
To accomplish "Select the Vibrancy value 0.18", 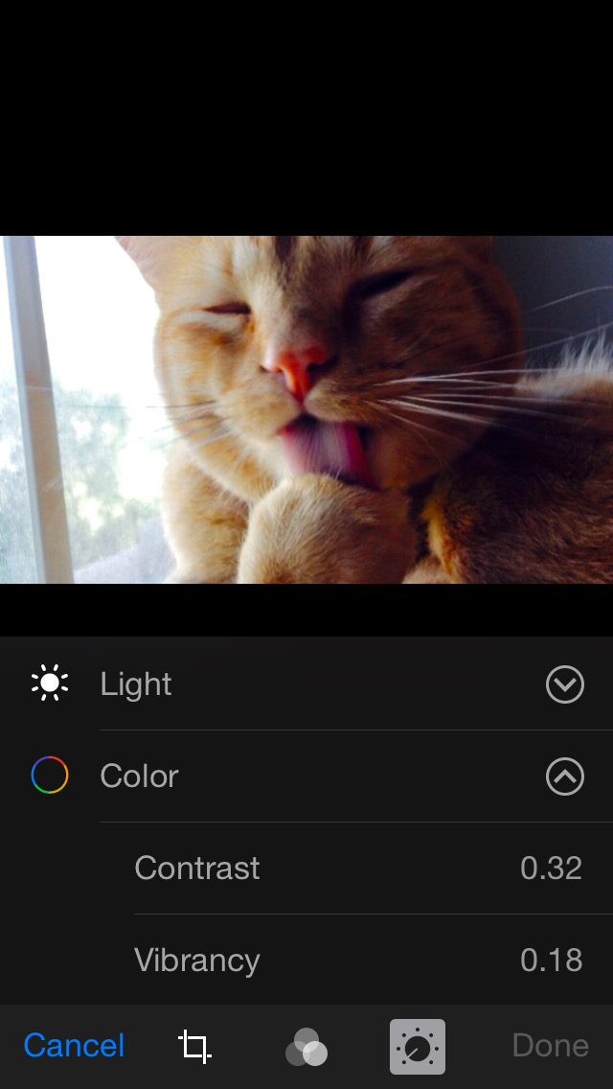I will 551,960.
